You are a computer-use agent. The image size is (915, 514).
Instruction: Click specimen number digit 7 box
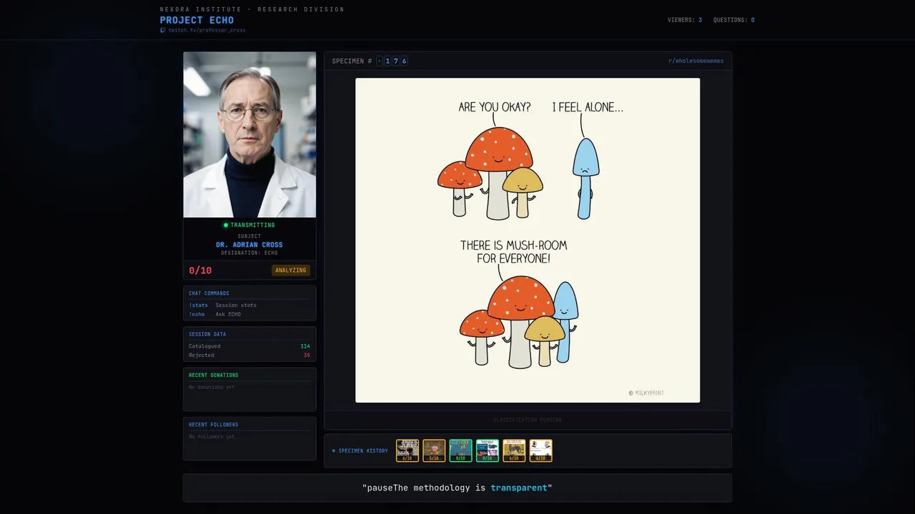tap(396, 61)
